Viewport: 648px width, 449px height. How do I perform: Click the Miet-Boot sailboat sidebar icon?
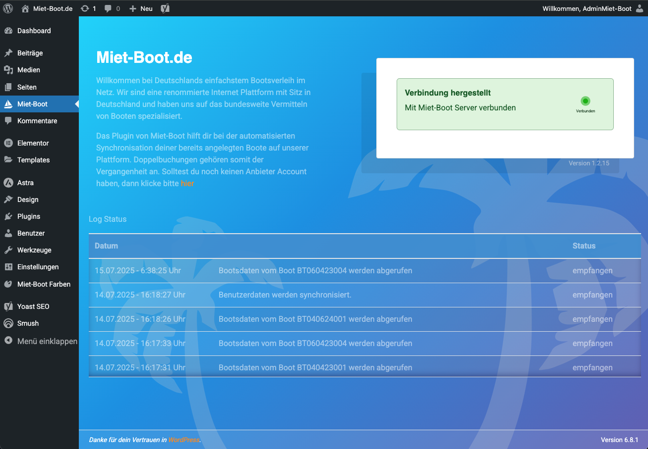pyautogui.click(x=8, y=104)
